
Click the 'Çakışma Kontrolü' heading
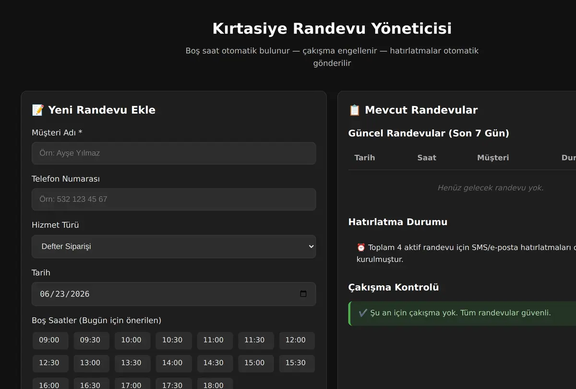pyautogui.click(x=394, y=287)
